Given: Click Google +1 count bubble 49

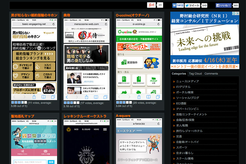Looking at the screenshot, I should 160,5.
